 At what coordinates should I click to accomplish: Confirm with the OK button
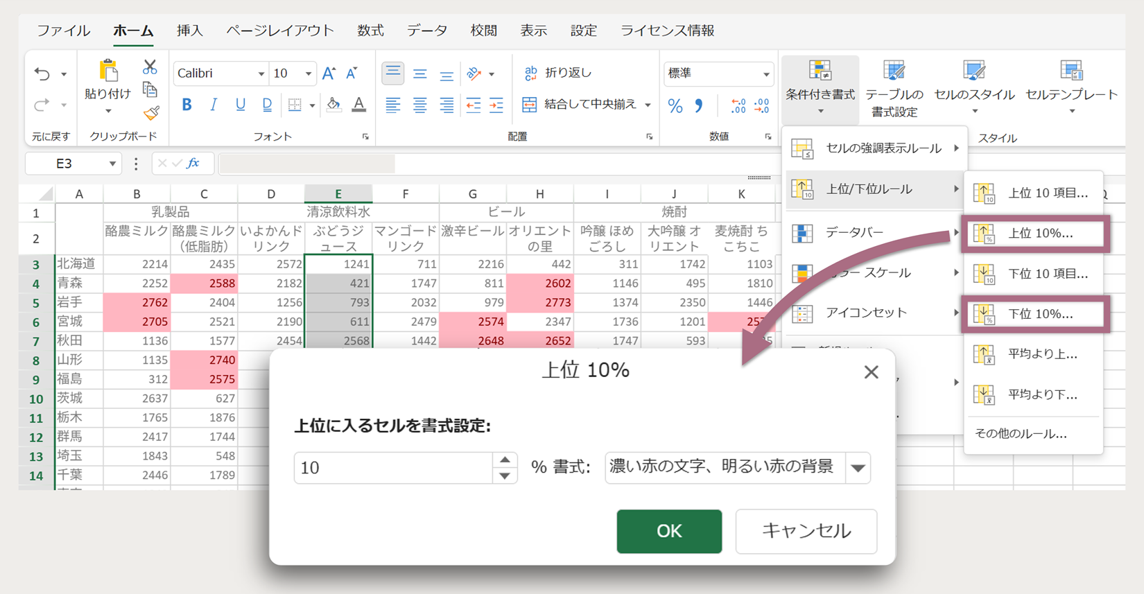669,531
